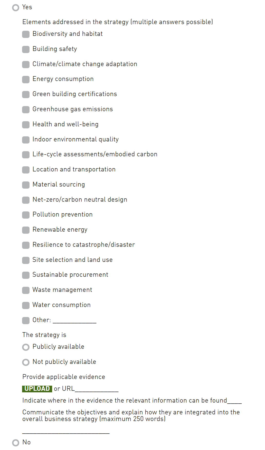Tick Life-cycle assessments/embodied carbon checkbox
265x450 pixels.
(x=26, y=155)
